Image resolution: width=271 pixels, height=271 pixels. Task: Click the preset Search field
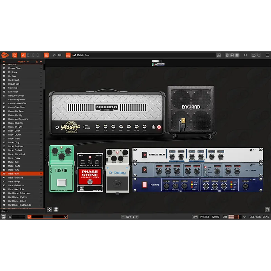point(22,211)
